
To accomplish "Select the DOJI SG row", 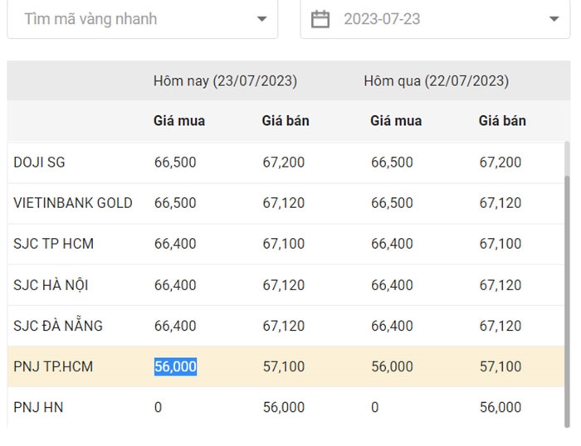I will [x=286, y=162].
